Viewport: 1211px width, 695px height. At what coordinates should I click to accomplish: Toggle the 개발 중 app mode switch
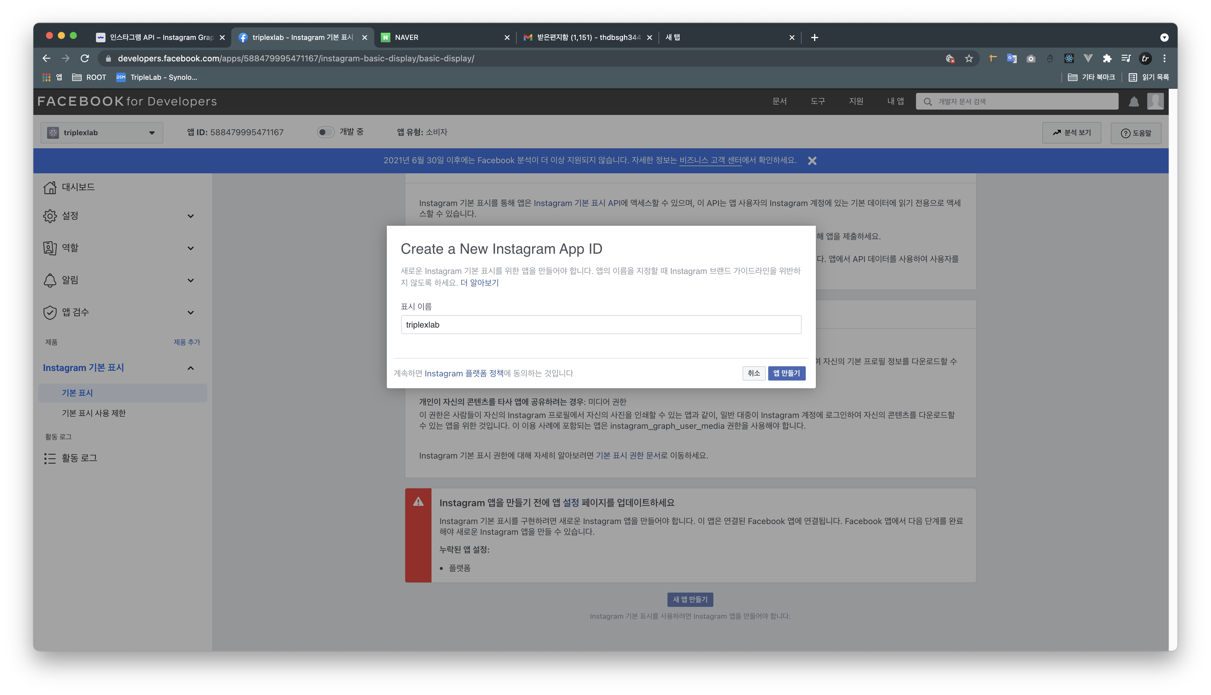(x=326, y=132)
